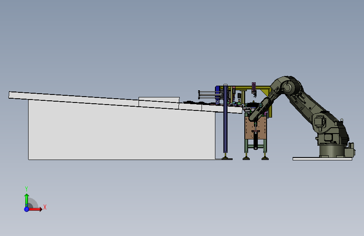Click the red "X" axis label
364x236 pixels.
click(45, 207)
